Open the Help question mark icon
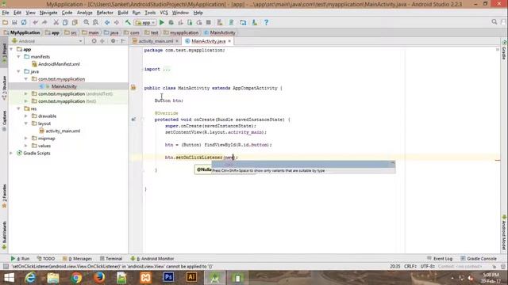The image size is (508, 285). click(x=266, y=22)
